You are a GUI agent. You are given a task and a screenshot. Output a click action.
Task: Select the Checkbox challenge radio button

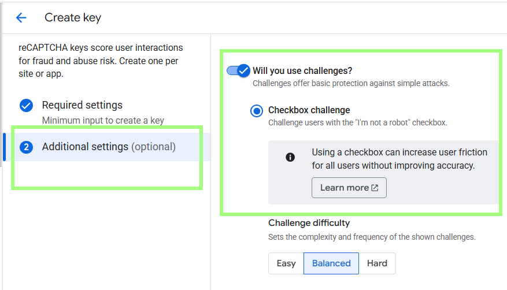pos(257,111)
